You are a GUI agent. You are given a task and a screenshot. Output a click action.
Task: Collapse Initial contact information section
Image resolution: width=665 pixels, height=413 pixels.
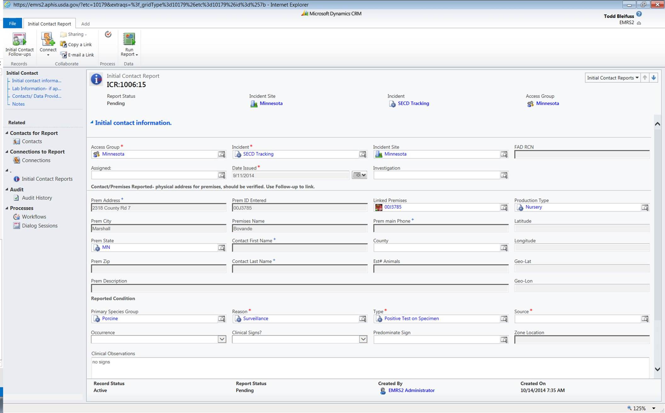pyautogui.click(x=92, y=122)
